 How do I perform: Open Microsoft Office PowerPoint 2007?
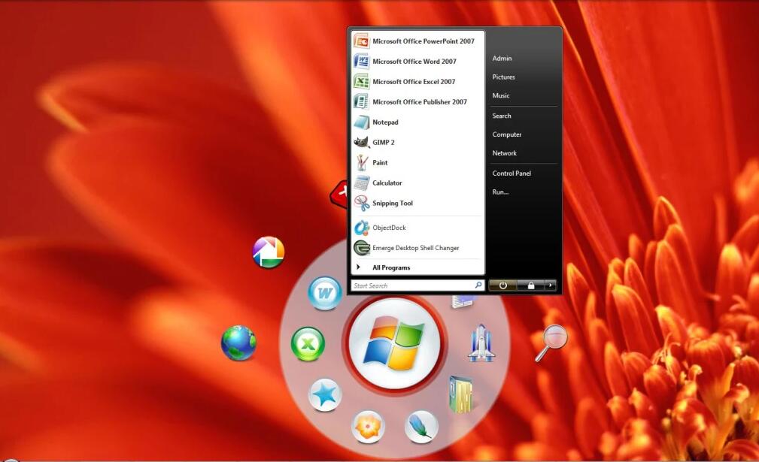(423, 41)
